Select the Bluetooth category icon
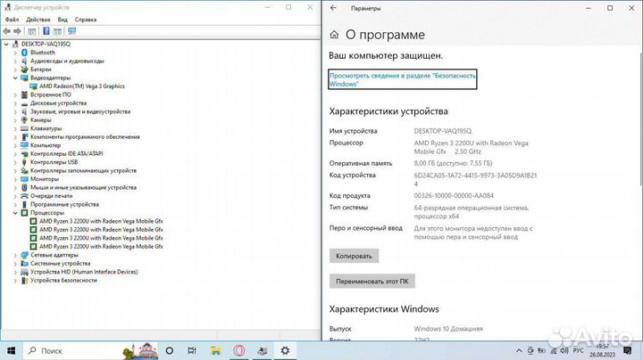Viewport: 643px width, 360px height. tap(24, 53)
